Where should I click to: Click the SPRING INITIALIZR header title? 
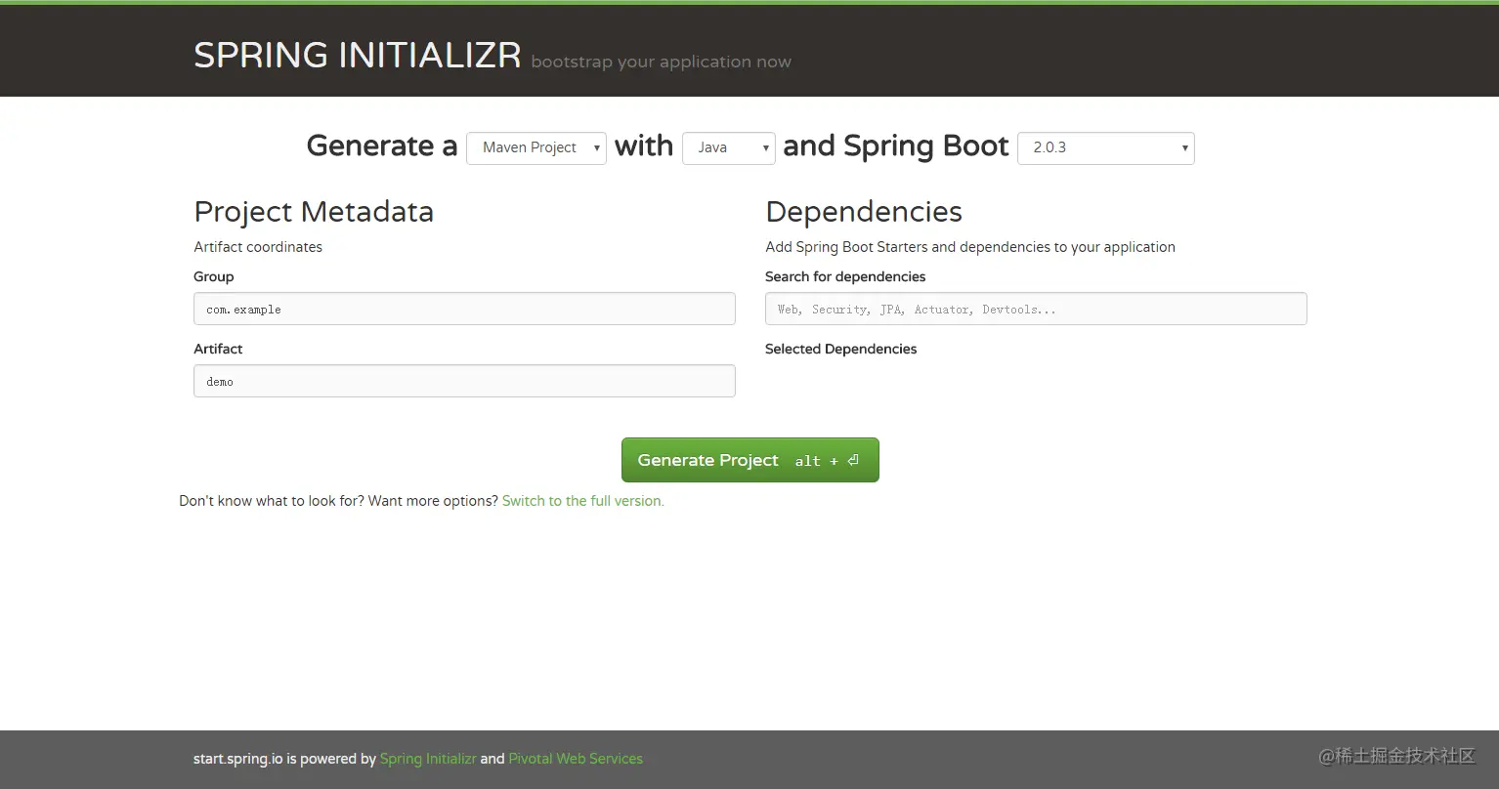(x=358, y=56)
